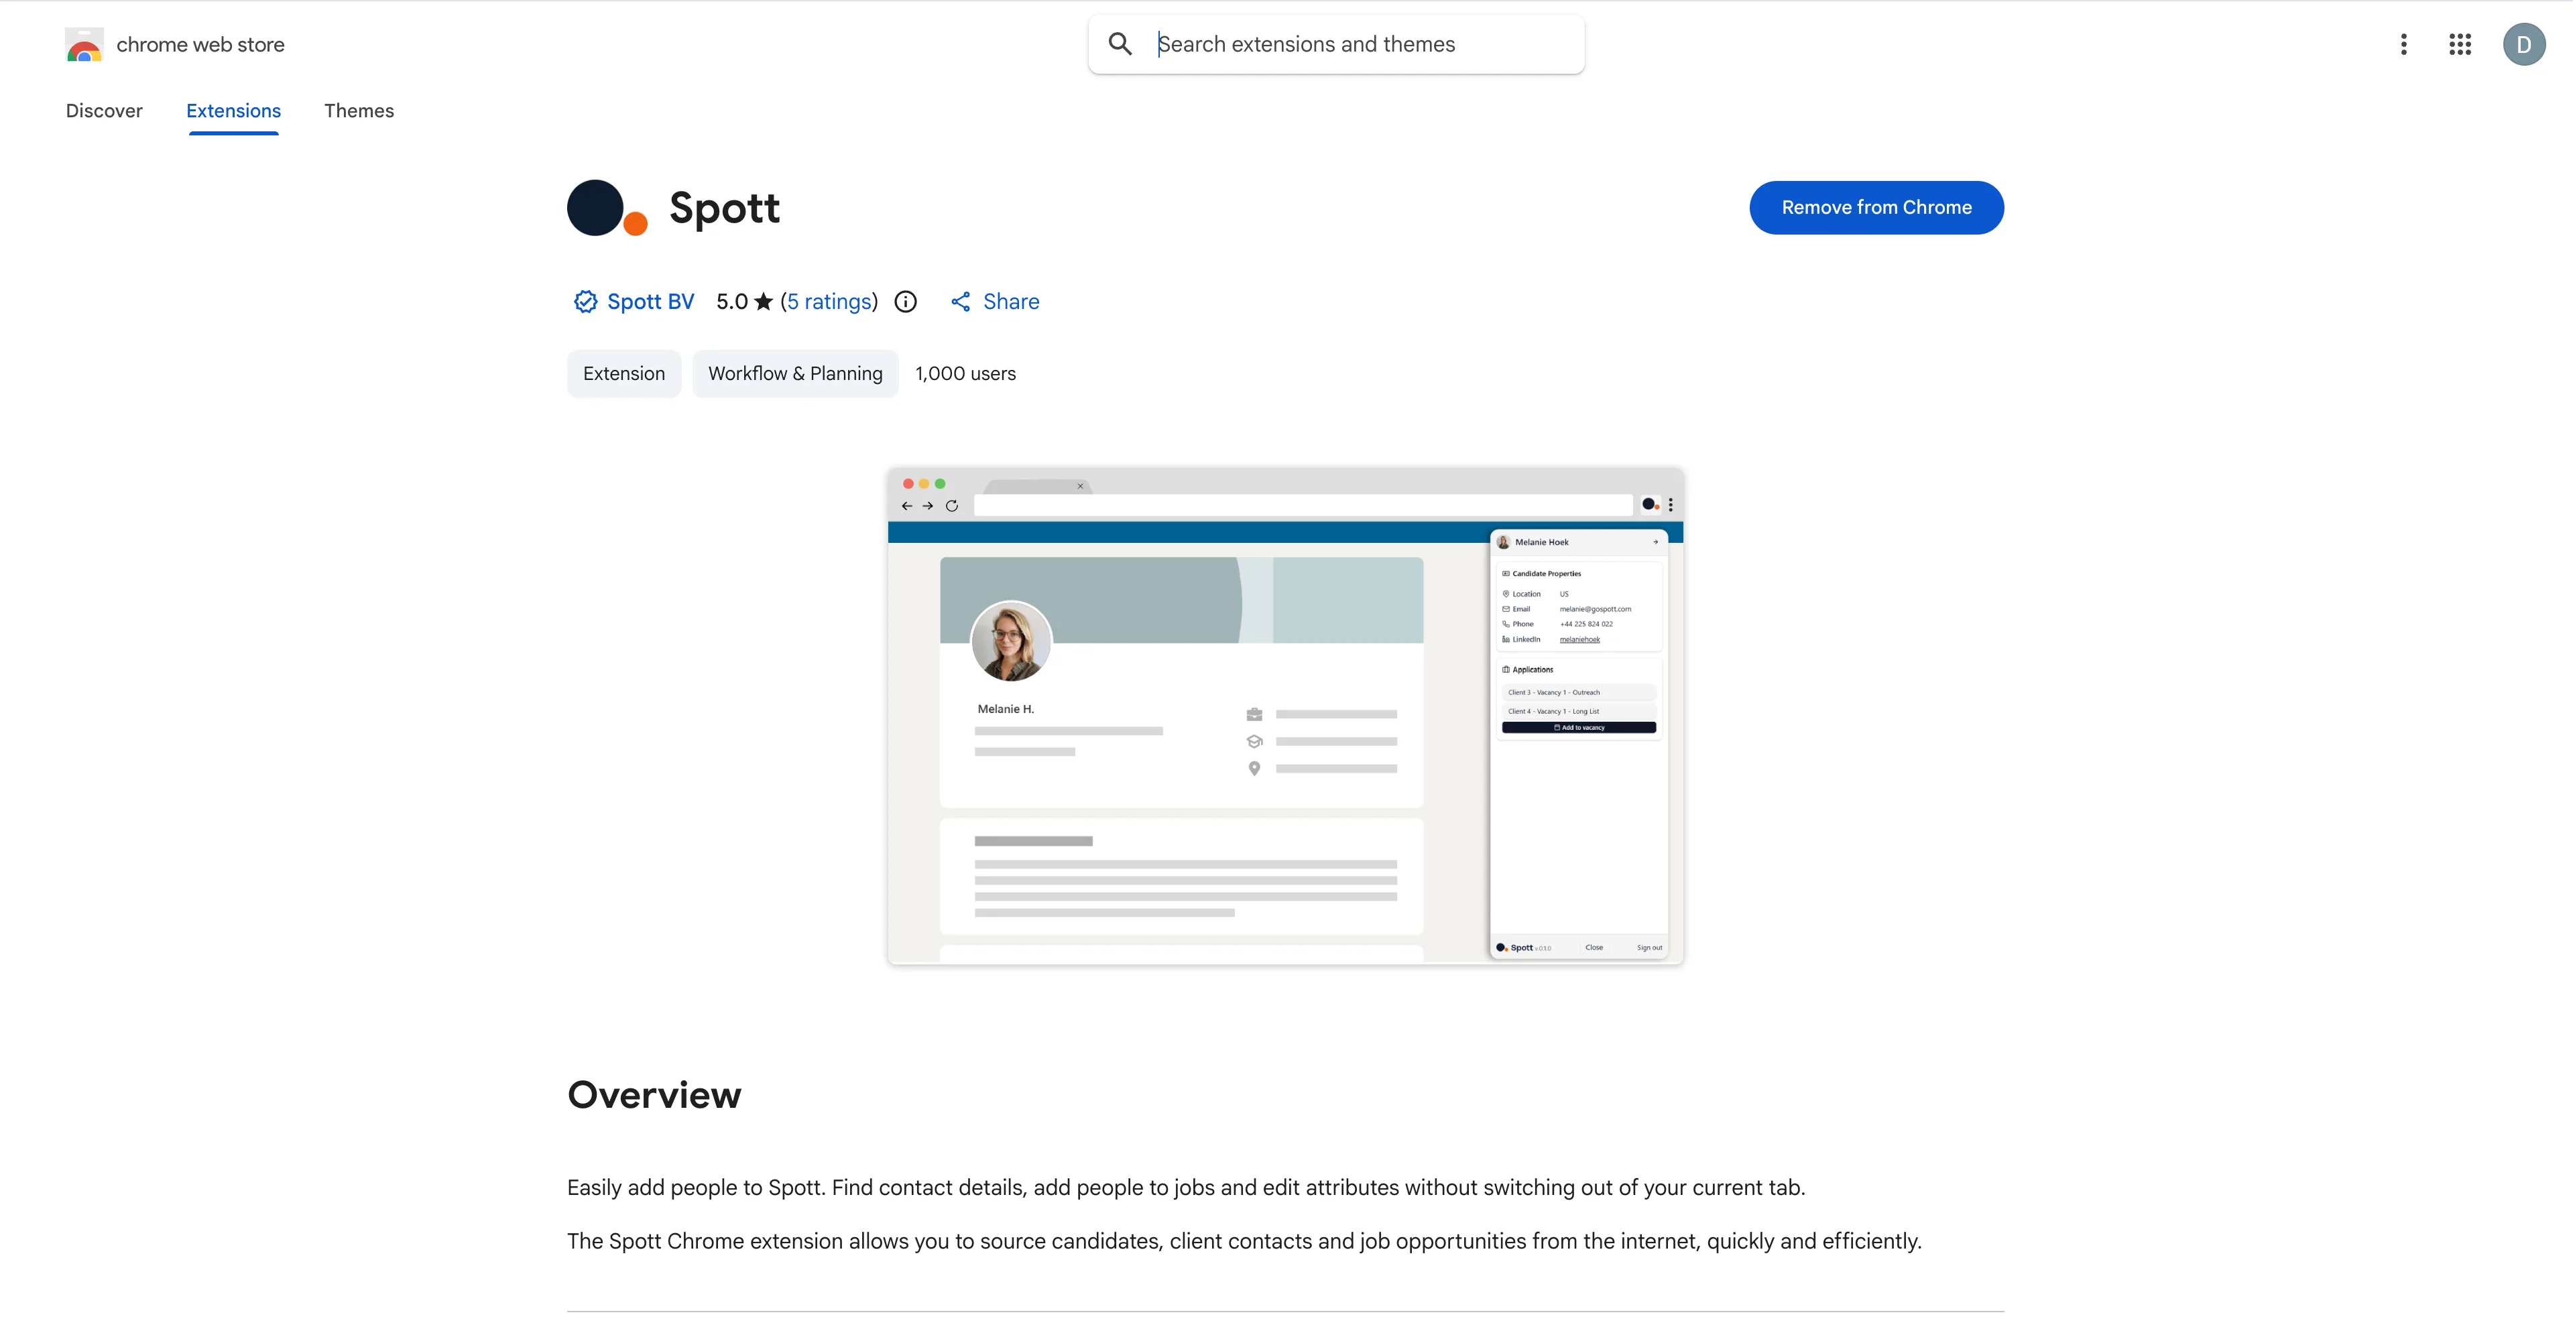Click the search magnifier icon
This screenshot has height=1331, width=2573.
(1120, 44)
